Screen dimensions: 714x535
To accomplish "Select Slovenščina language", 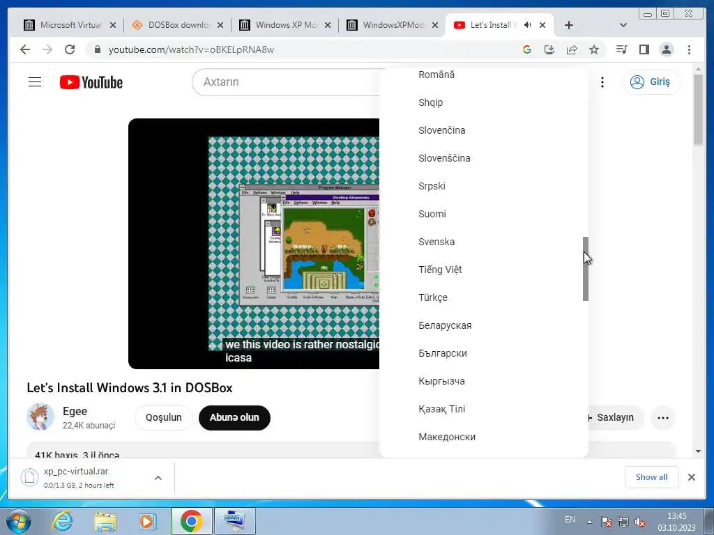I will [484, 158].
